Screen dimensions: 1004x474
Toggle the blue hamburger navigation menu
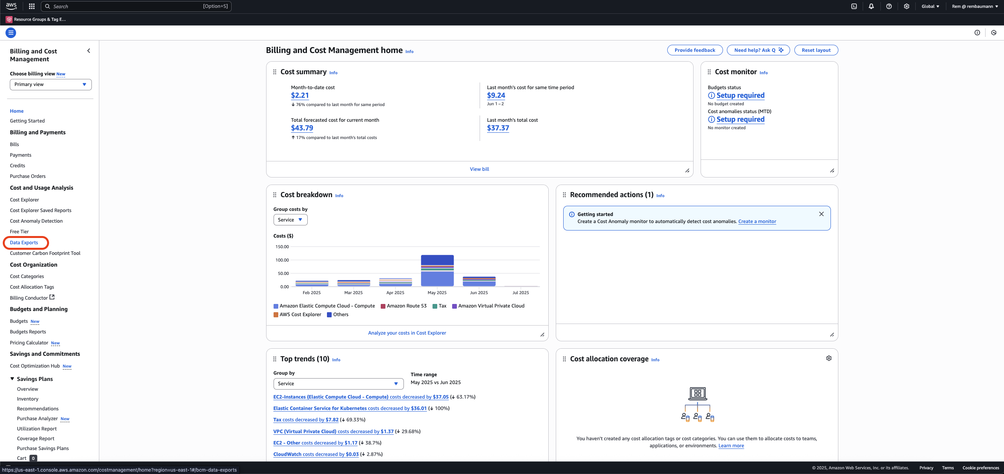point(11,33)
